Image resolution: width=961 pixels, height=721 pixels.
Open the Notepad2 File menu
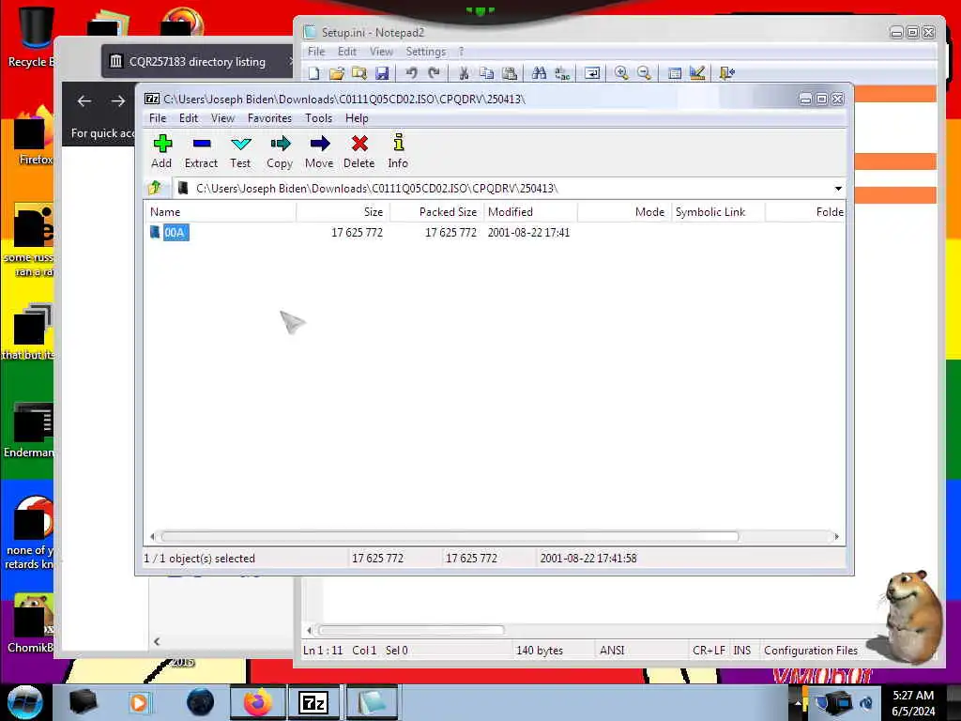point(316,52)
